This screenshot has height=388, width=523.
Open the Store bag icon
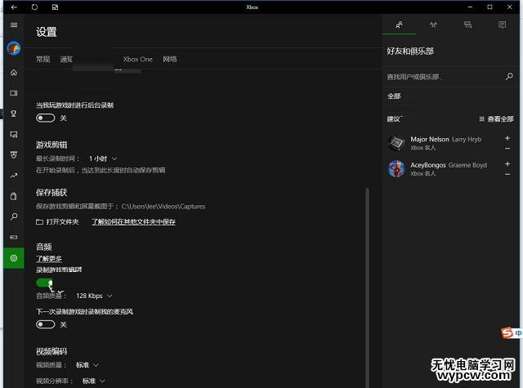pyautogui.click(x=14, y=196)
